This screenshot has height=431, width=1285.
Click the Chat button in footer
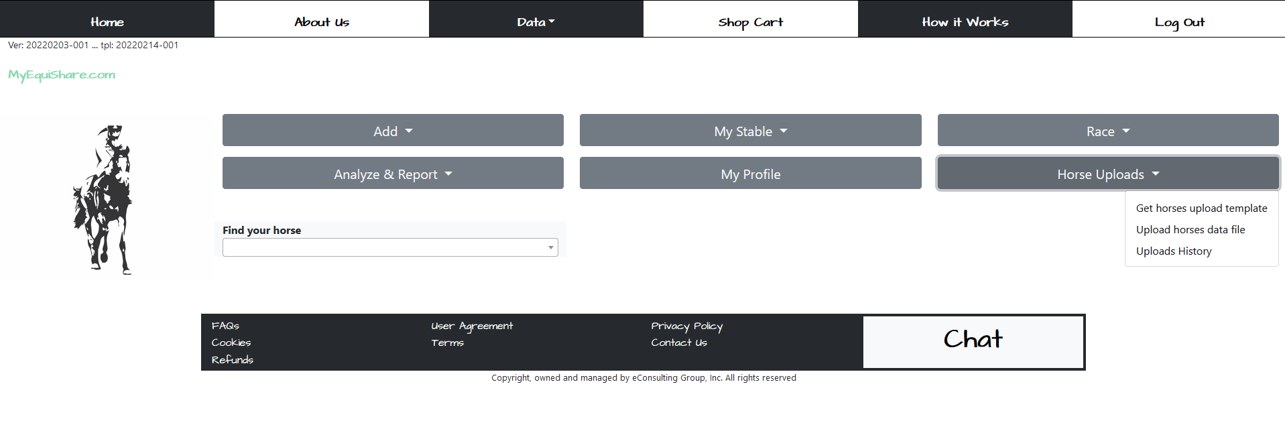pyautogui.click(x=973, y=341)
